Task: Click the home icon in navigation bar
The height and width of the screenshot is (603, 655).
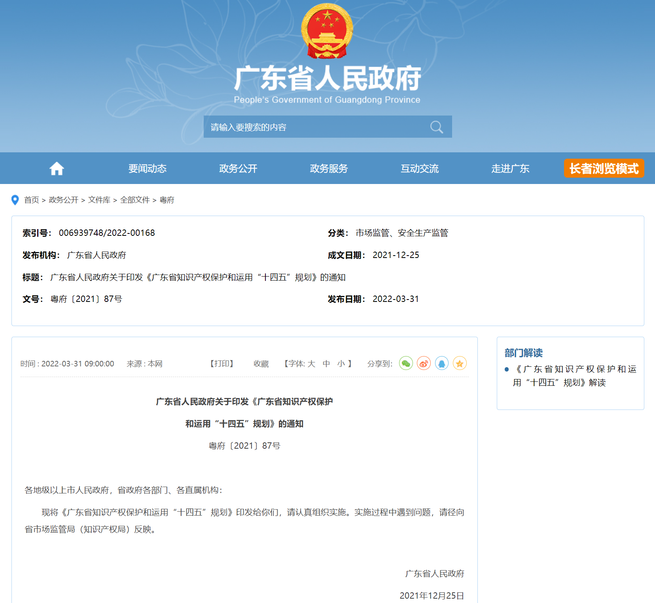Action: [57, 169]
